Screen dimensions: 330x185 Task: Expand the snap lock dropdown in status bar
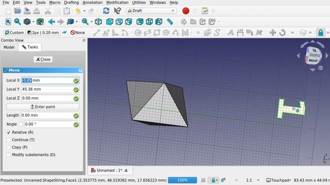[x=217, y=180]
